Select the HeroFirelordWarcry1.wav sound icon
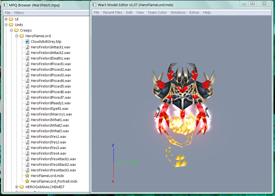 click(x=27, y=114)
